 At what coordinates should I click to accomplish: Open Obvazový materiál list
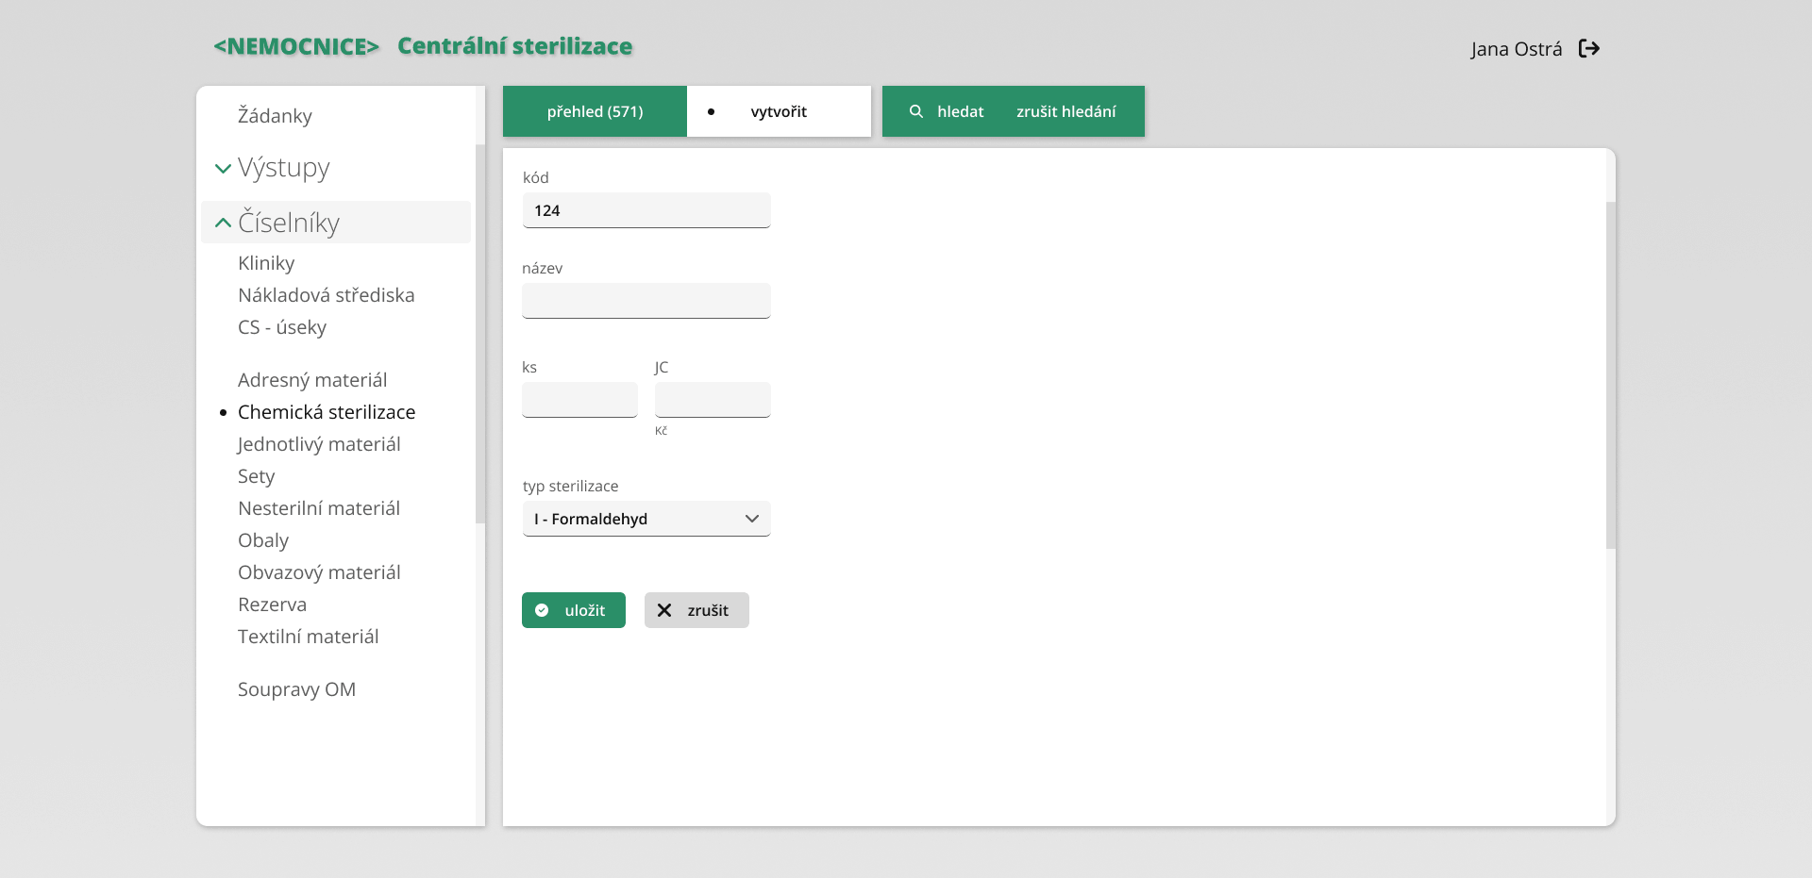point(319,572)
